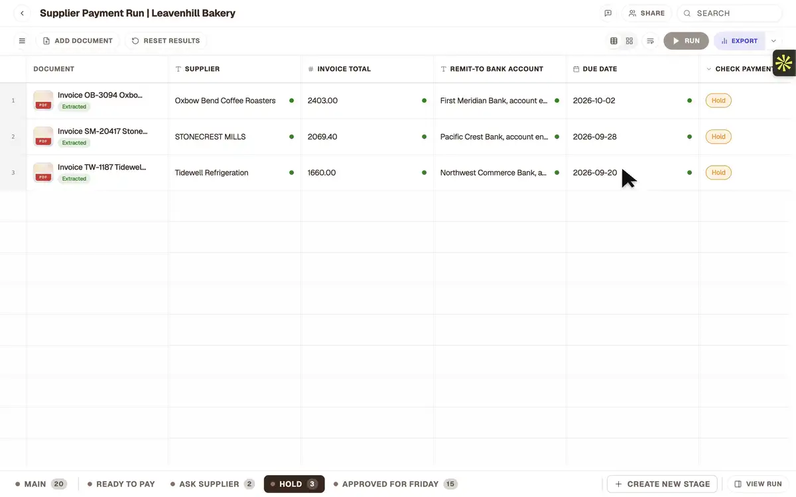
Task: Click the Hold tag on Stonecrest Mills row
Action: [x=718, y=137]
